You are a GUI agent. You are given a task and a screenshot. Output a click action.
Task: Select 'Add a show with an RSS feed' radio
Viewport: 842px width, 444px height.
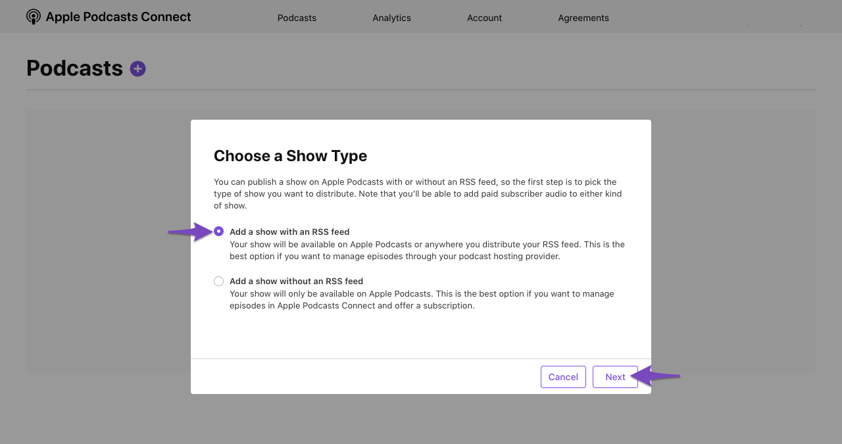[219, 232]
